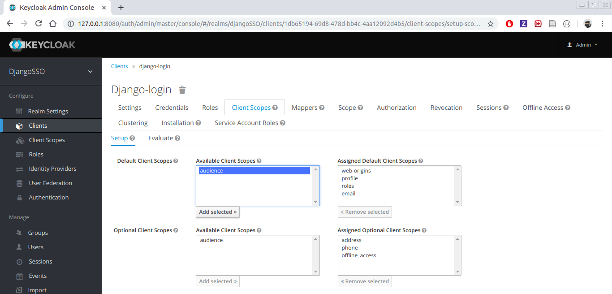
Task: Open the Revocation tab
Action: (447, 108)
